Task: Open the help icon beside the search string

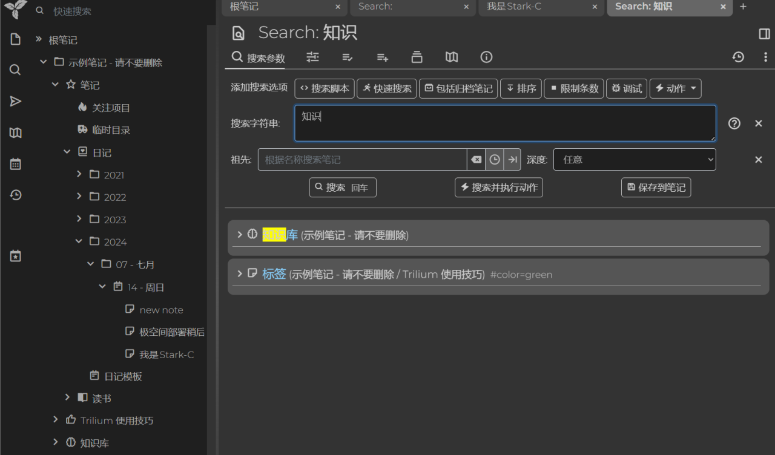Action: point(734,123)
